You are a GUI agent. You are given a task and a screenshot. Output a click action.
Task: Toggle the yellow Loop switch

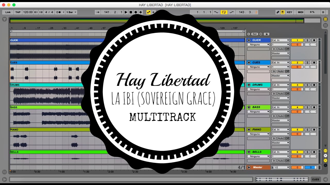pos(224,12)
